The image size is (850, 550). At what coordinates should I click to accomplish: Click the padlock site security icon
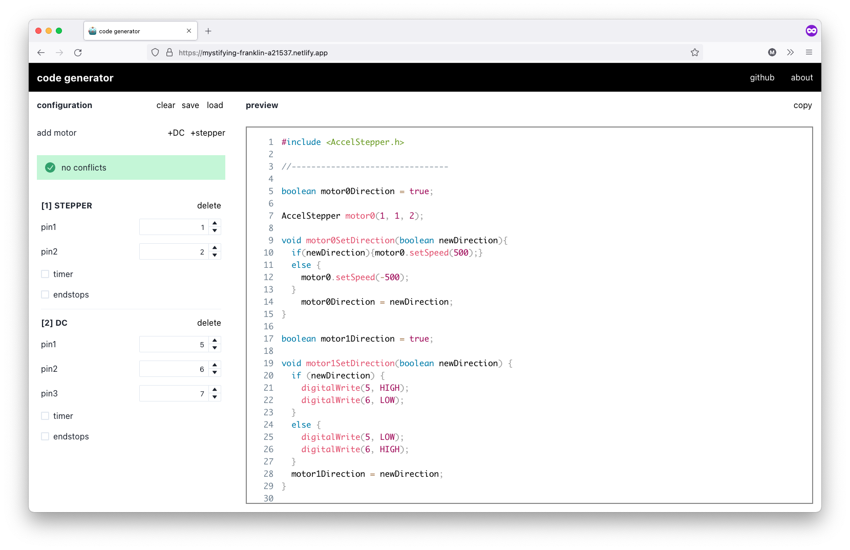coord(169,53)
